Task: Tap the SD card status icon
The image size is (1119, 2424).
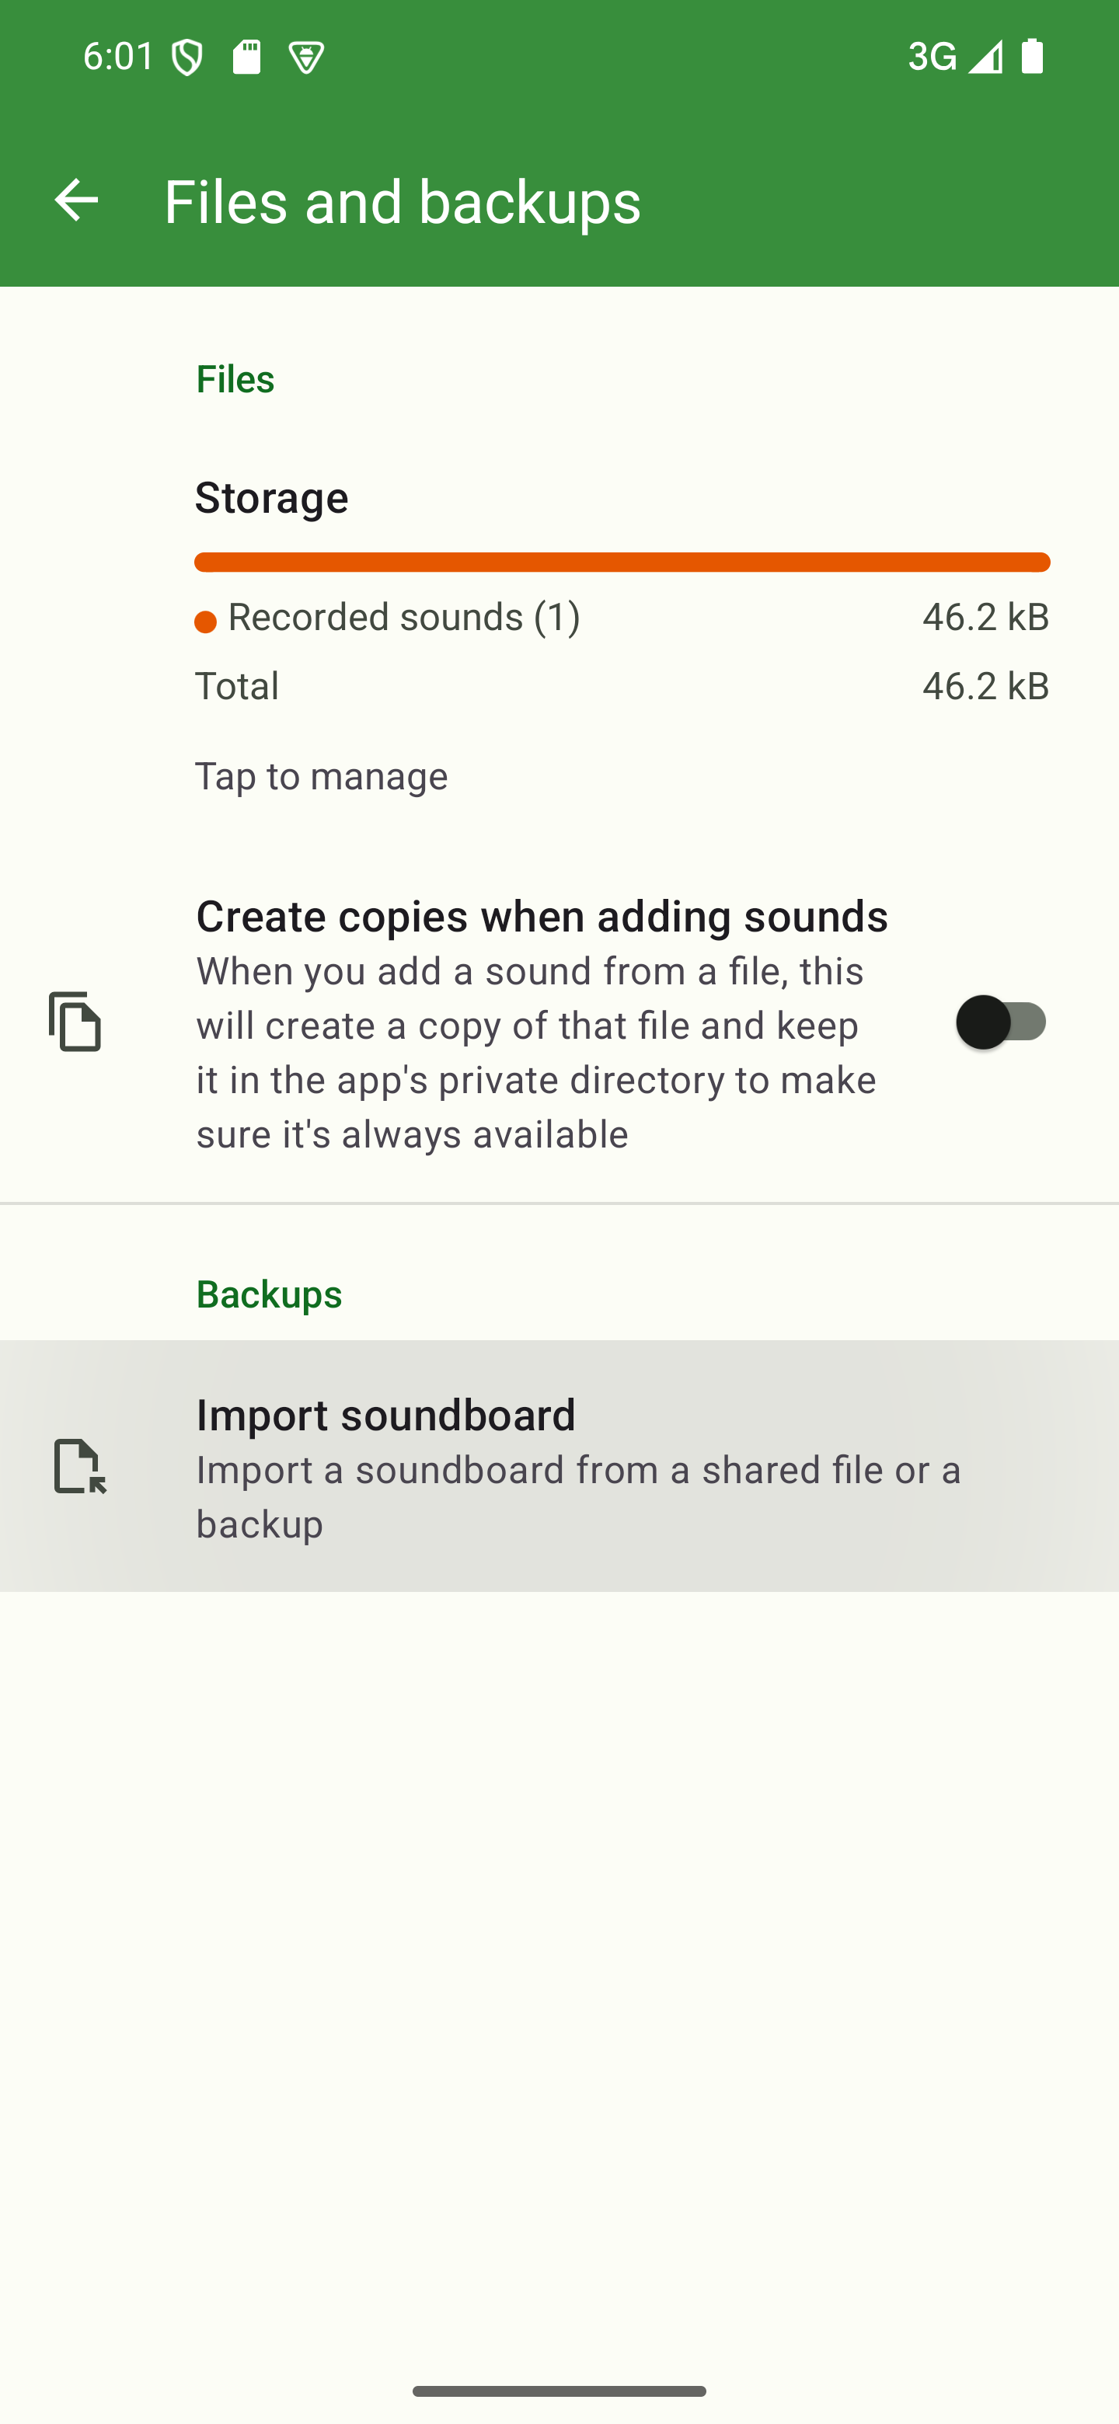Action: point(246,57)
